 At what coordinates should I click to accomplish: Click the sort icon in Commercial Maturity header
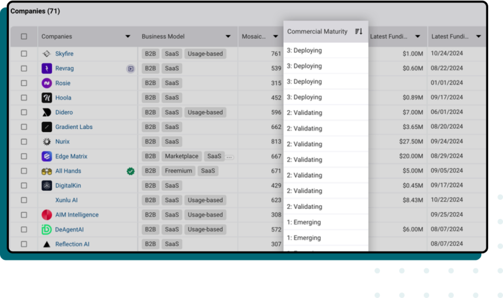click(359, 31)
